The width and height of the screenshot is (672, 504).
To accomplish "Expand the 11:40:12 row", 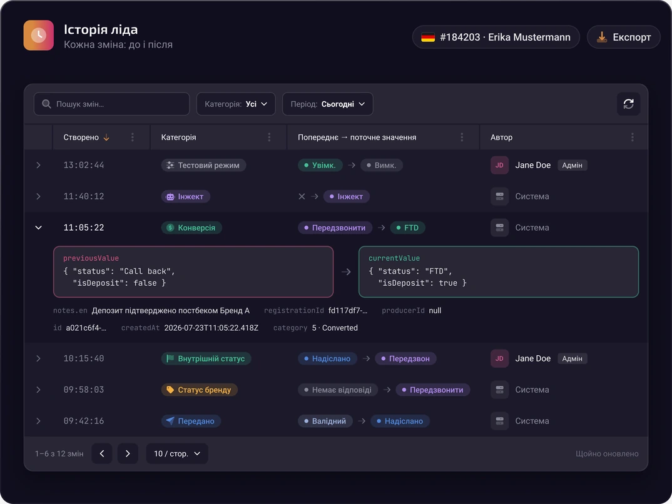I will point(38,196).
